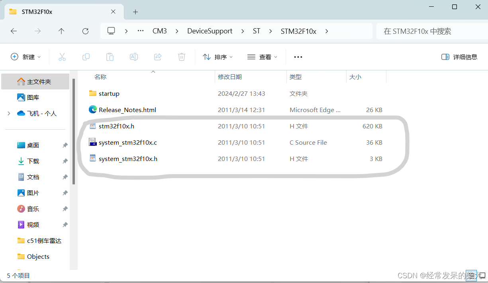Click the Copy icon in toolbar

86,57
